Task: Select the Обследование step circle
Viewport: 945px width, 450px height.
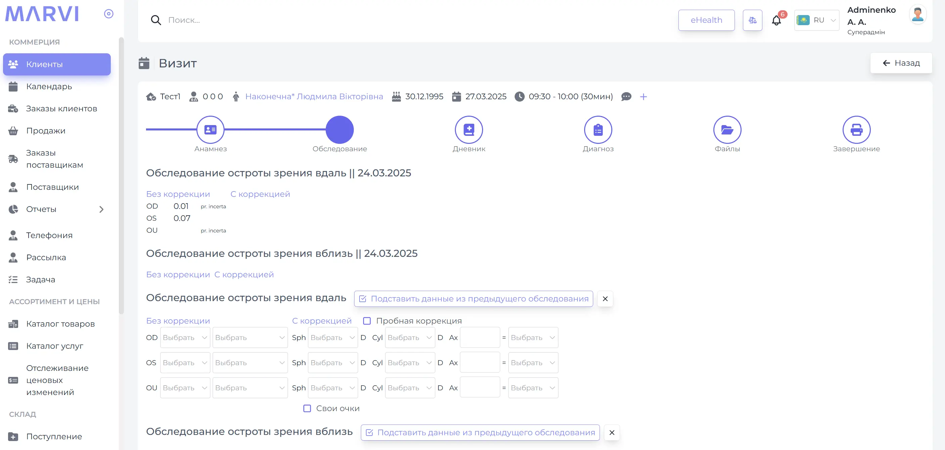Action: coord(340,130)
